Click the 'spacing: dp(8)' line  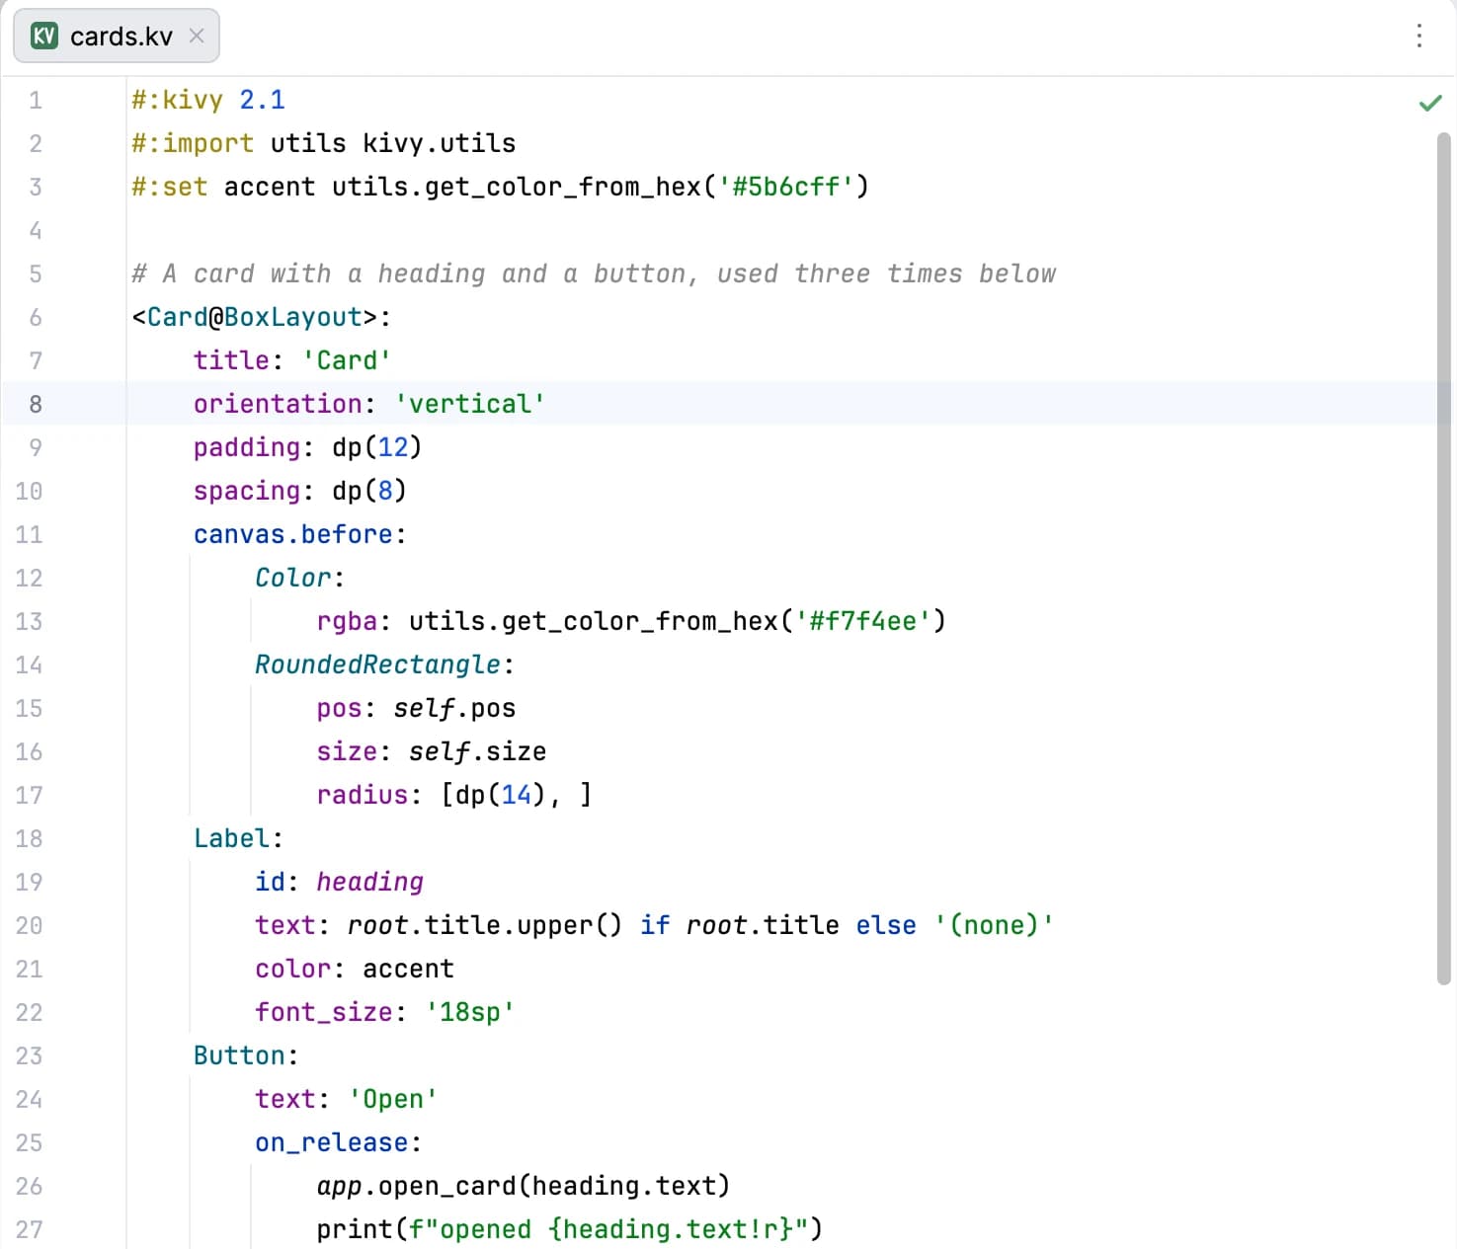coord(300,491)
